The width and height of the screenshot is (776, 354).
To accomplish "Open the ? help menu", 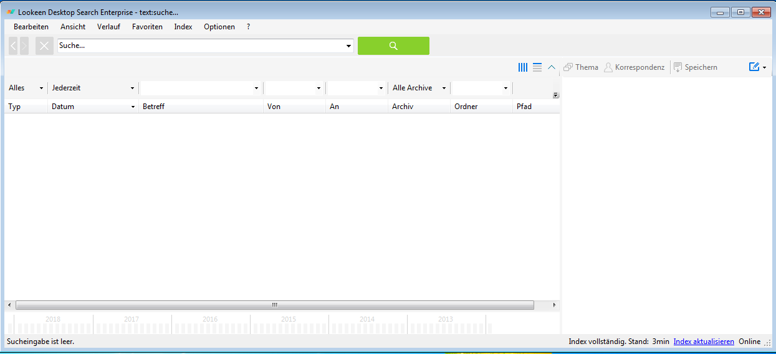I will click(248, 27).
